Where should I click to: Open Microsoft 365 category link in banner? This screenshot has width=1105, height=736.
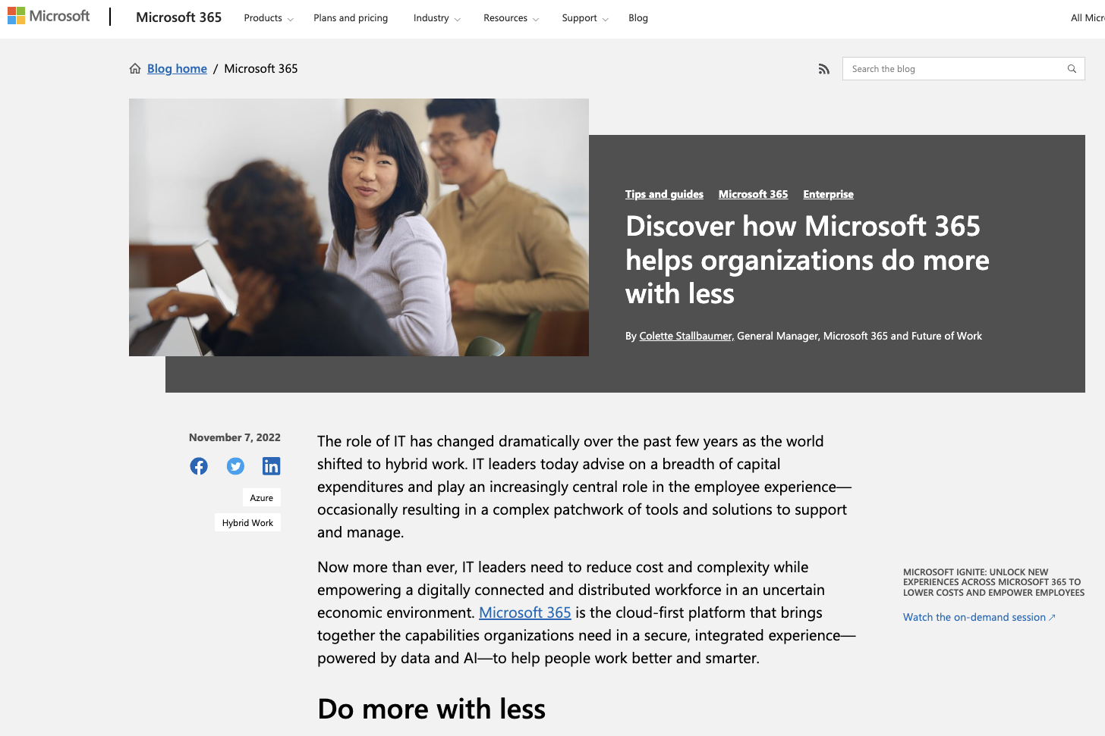coord(753,194)
